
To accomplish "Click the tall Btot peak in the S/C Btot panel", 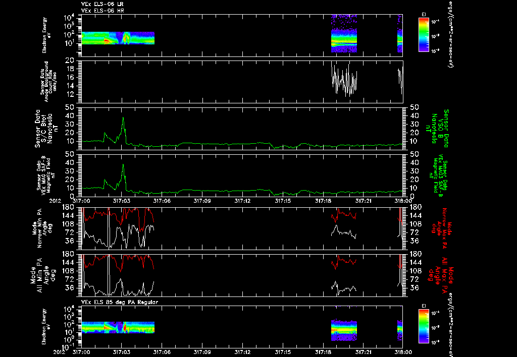I will click(123, 118).
